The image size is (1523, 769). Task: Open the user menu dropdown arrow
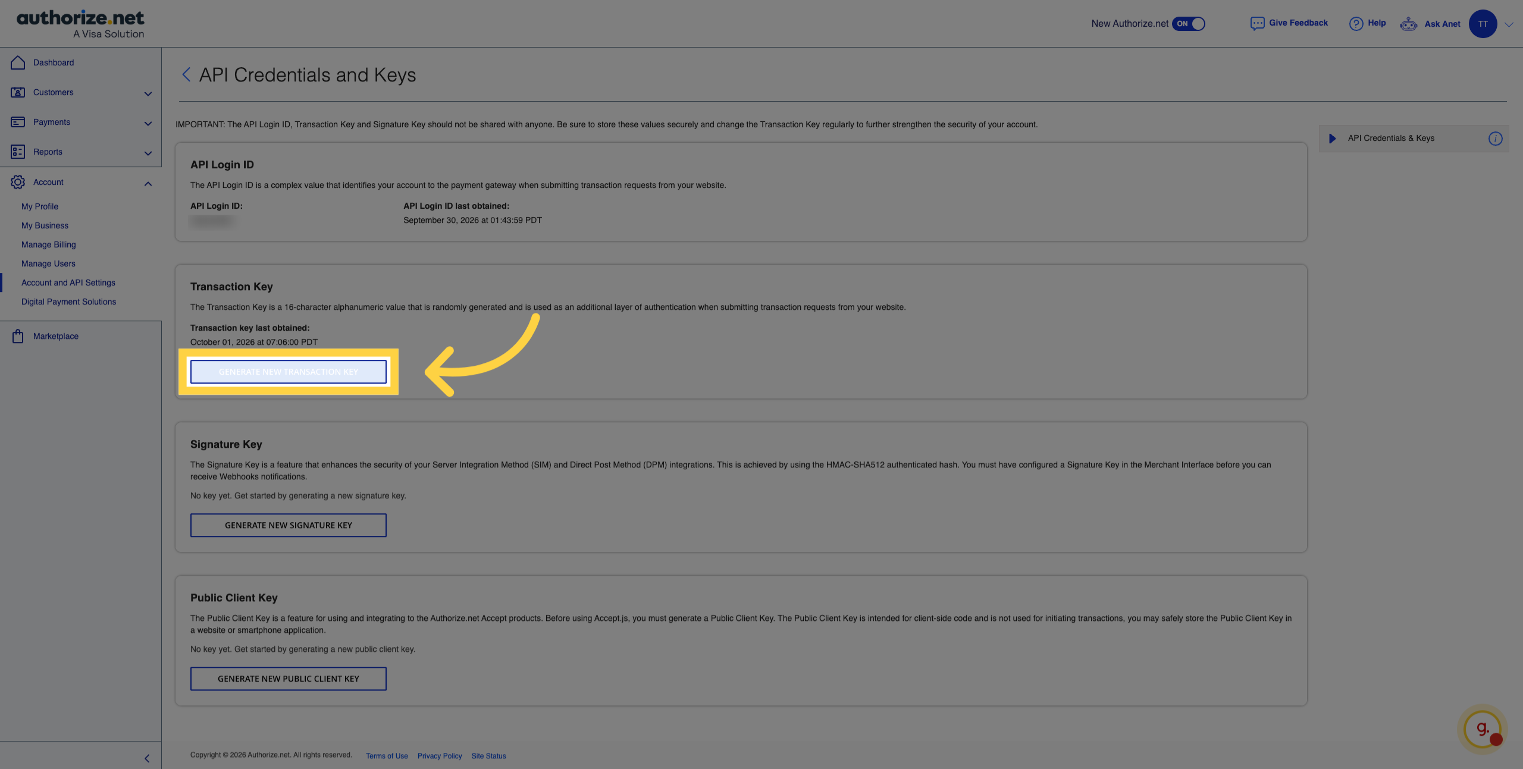click(1509, 24)
